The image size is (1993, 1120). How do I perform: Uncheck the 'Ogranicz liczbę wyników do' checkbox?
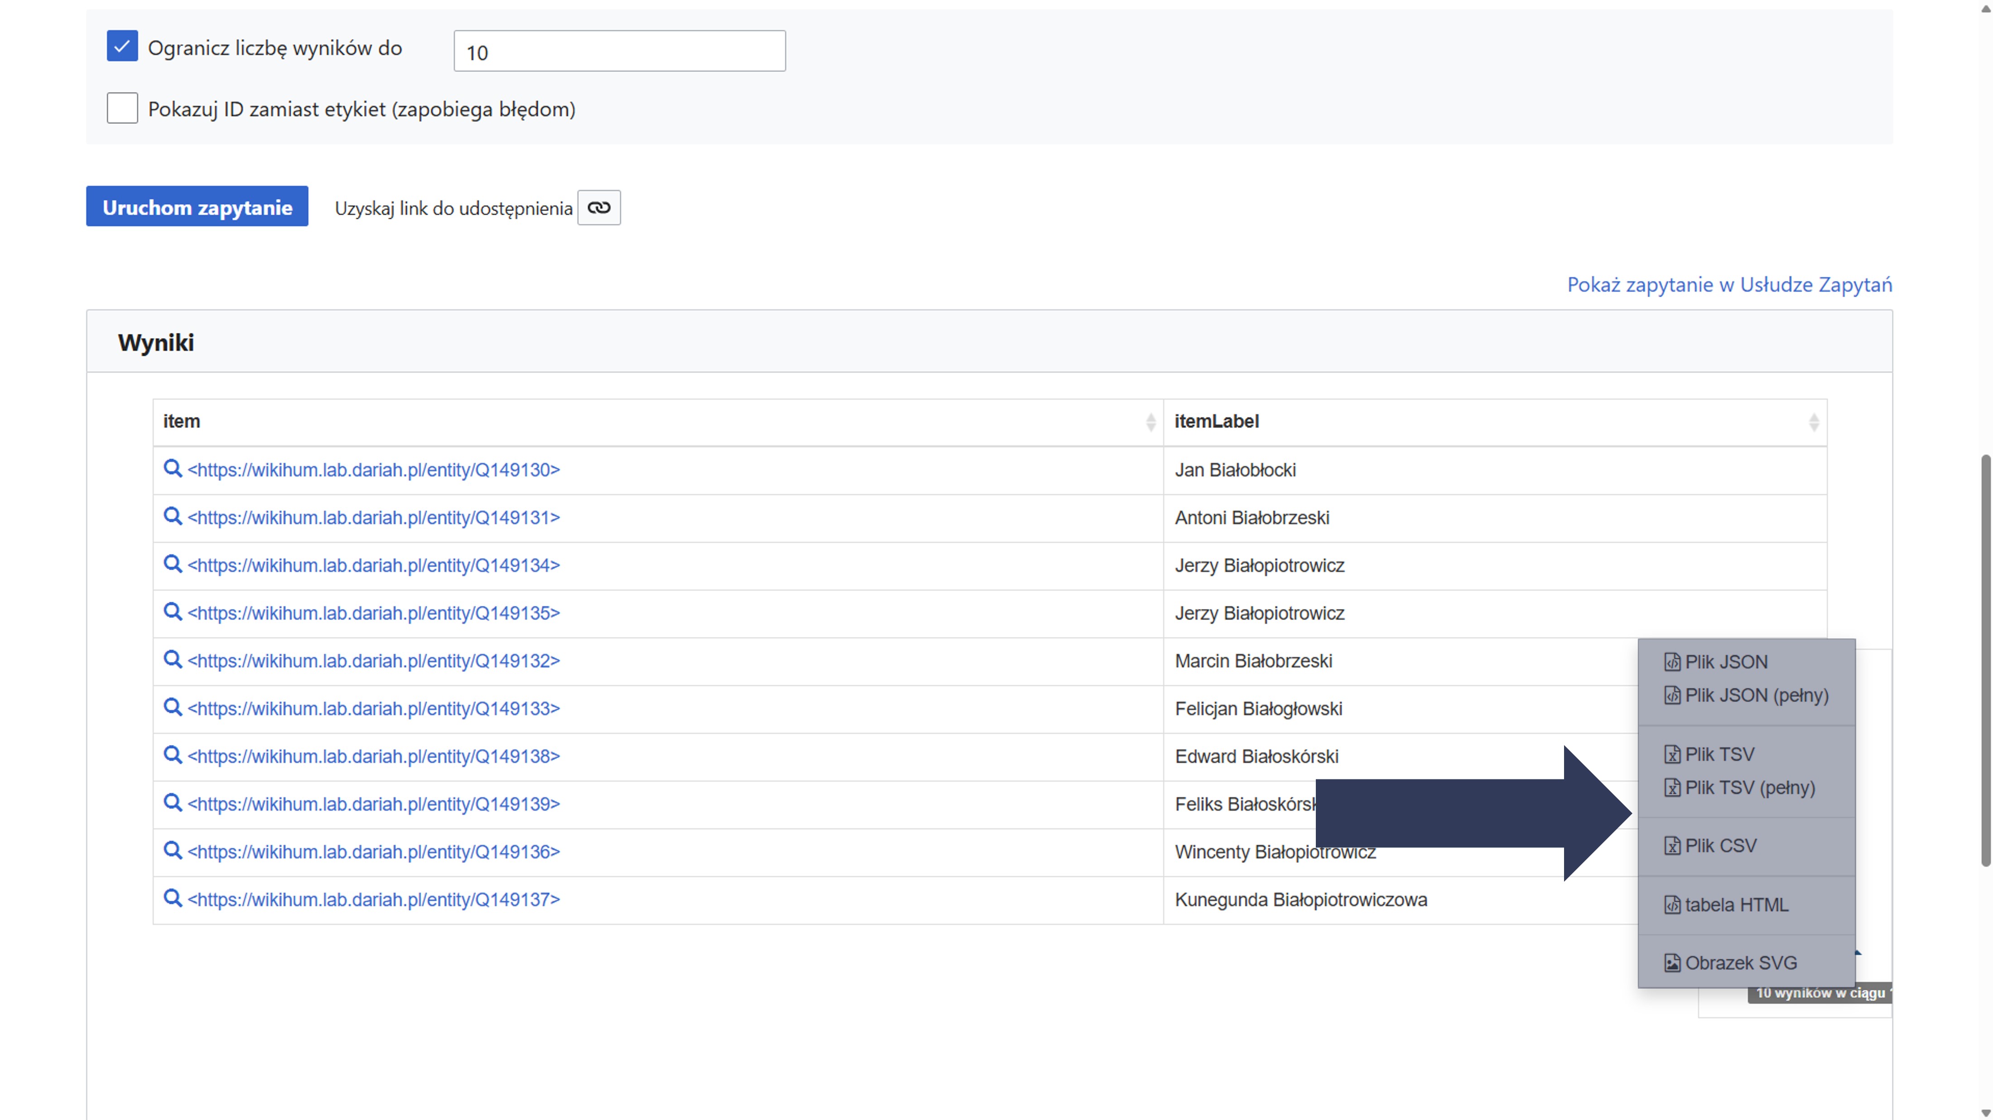(122, 46)
